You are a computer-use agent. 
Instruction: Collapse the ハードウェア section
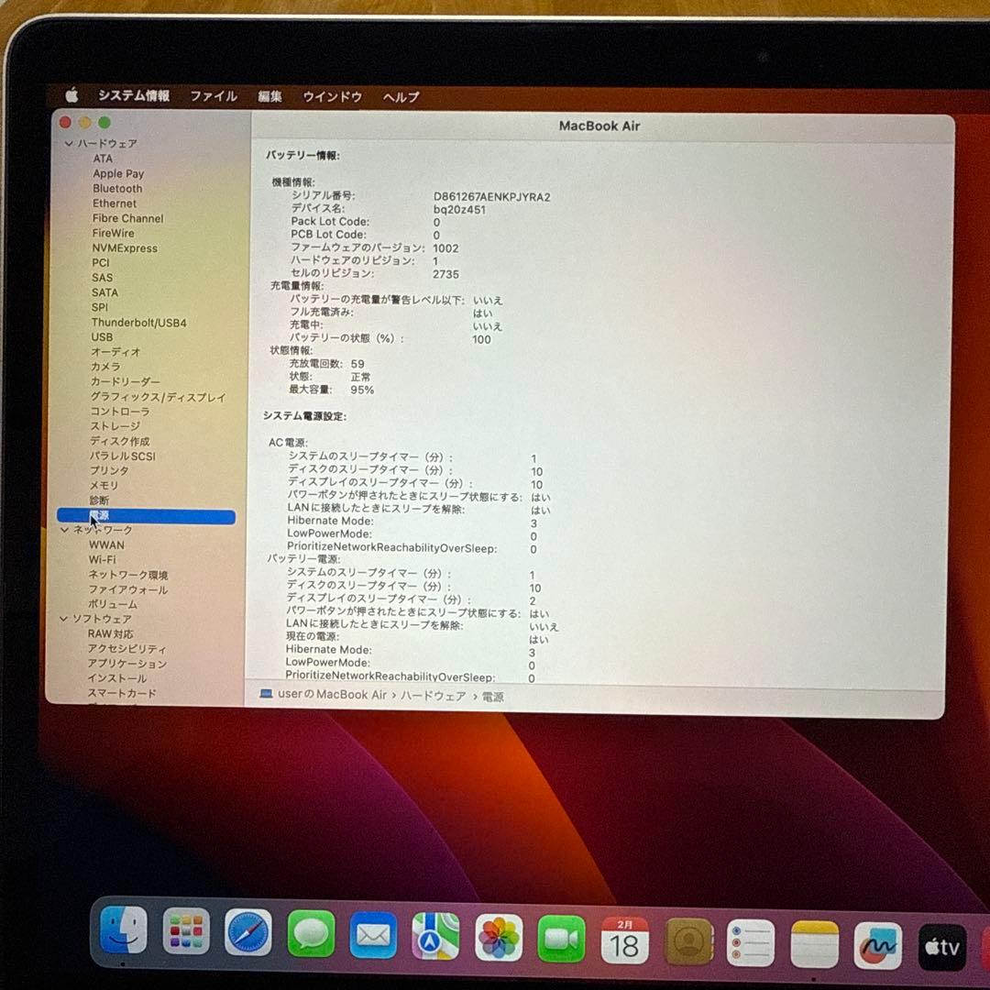tap(69, 143)
